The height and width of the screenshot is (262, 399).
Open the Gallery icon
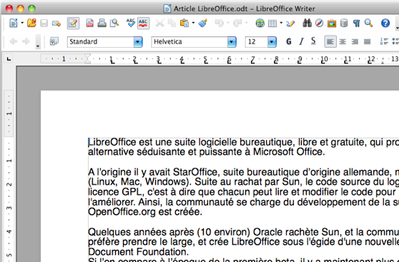point(332,24)
